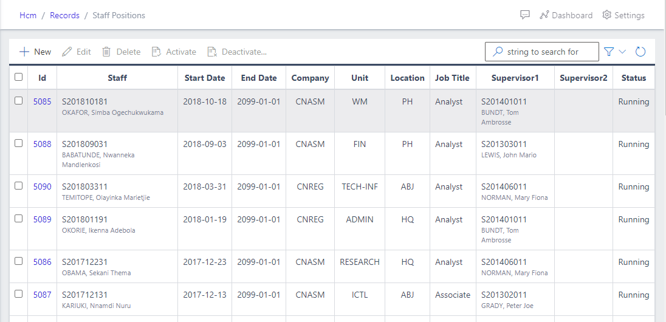Open record Id 5089 link
Image resolution: width=666 pixels, height=322 pixels.
(43, 219)
